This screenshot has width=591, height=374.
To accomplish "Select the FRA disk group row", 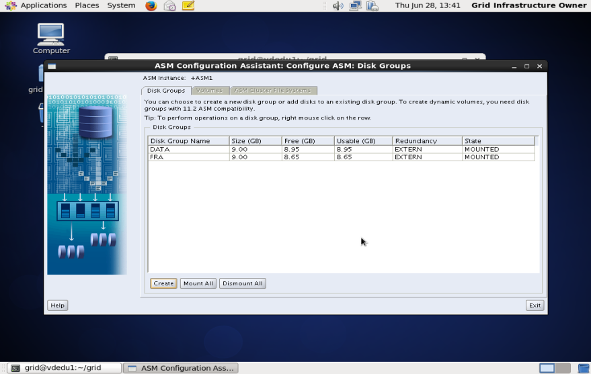I will pos(341,157).
